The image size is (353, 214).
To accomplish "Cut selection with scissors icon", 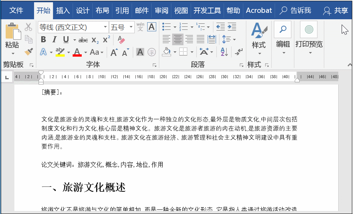I will tap(28, 27).
